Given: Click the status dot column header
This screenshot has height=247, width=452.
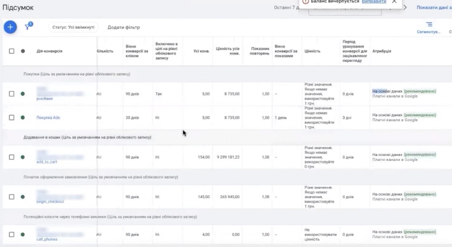Looking at the screenshot, I should pyautogui.click(x=23, y=51).
